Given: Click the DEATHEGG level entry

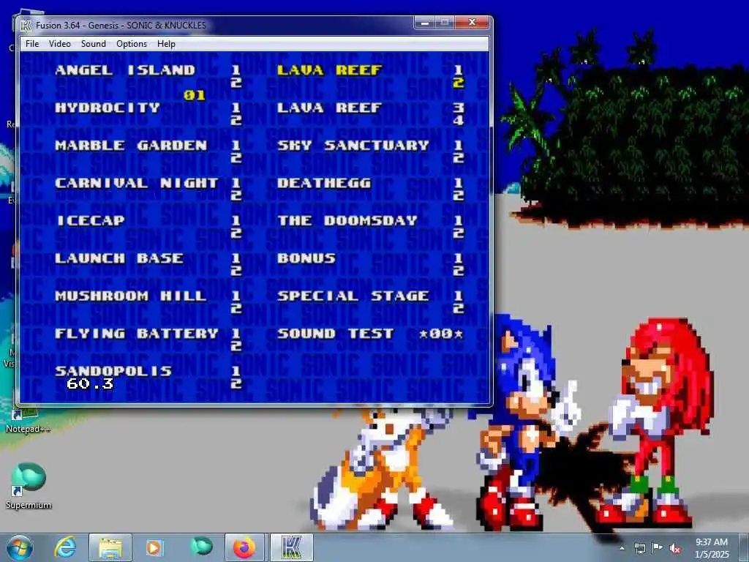Looking at the screenshot, I should (324, 183).
